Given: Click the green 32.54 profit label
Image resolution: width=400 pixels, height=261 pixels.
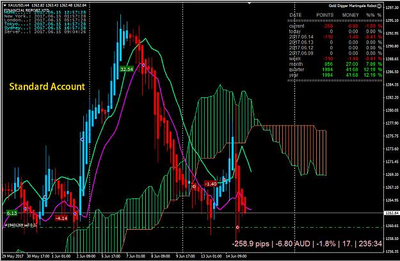Looking at the screenshot, I should (127, 69).
